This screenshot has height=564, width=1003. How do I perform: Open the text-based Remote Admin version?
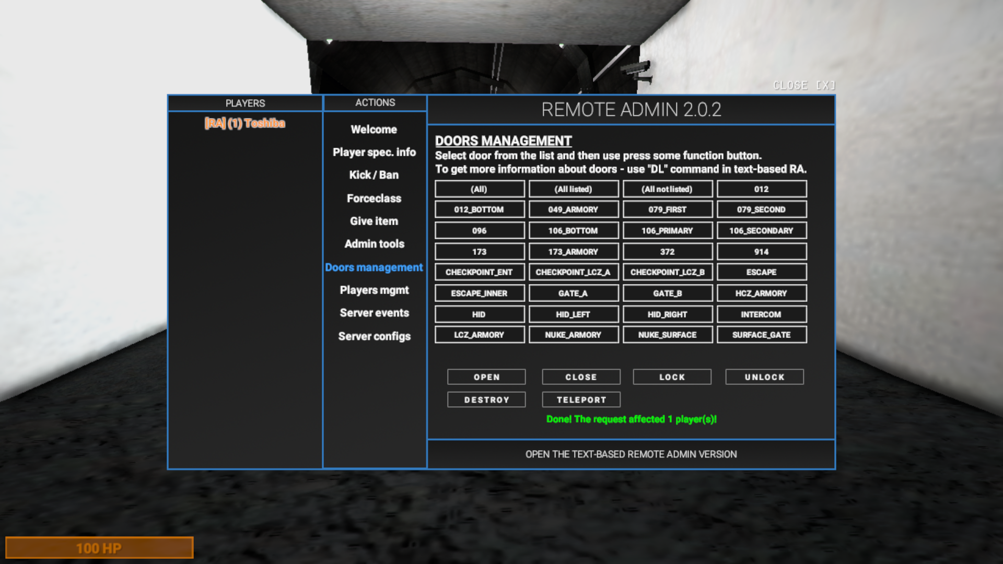point(631,454)
